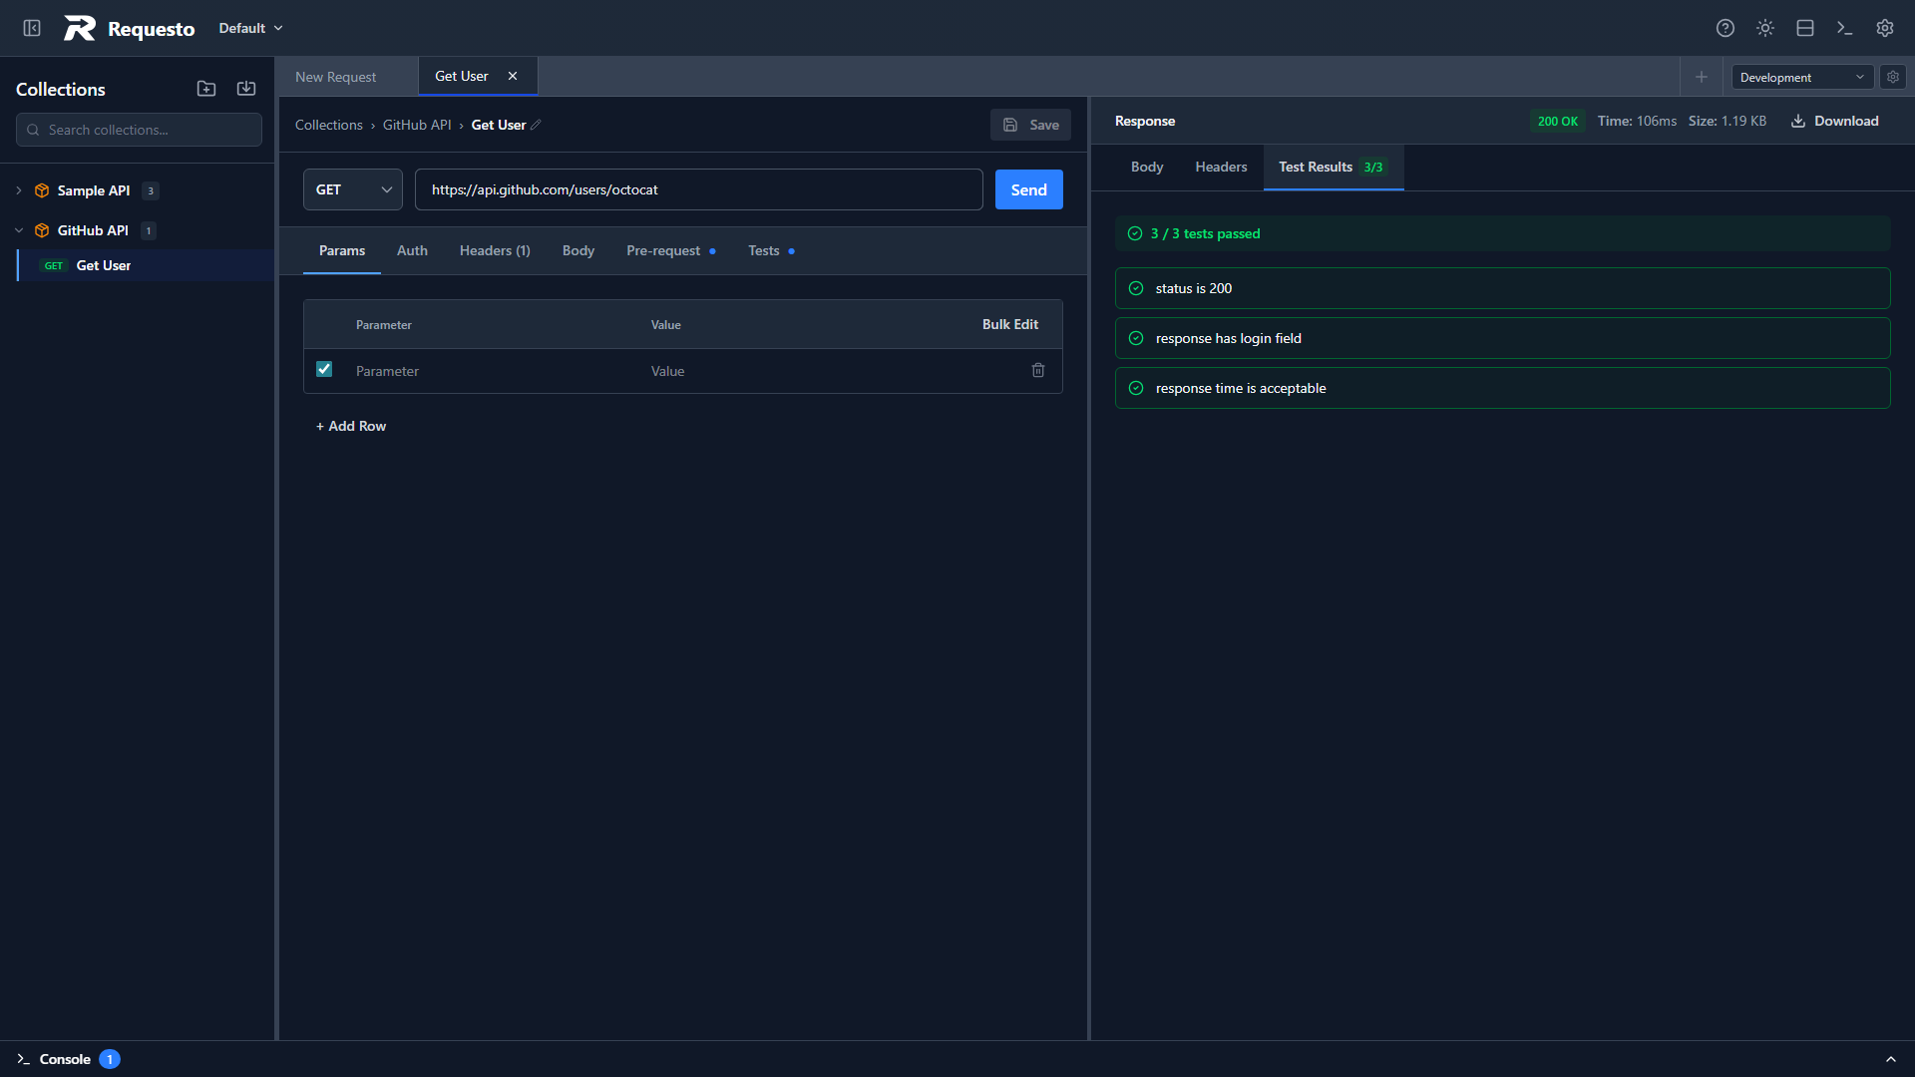Click the 'response time is acceptable' check icon
Viewport: 1915px width, 1077px height.
point(1136,388)
